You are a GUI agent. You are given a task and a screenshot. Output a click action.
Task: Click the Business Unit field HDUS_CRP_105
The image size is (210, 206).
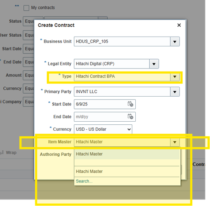pyautogui.click(x=122, y=42)
